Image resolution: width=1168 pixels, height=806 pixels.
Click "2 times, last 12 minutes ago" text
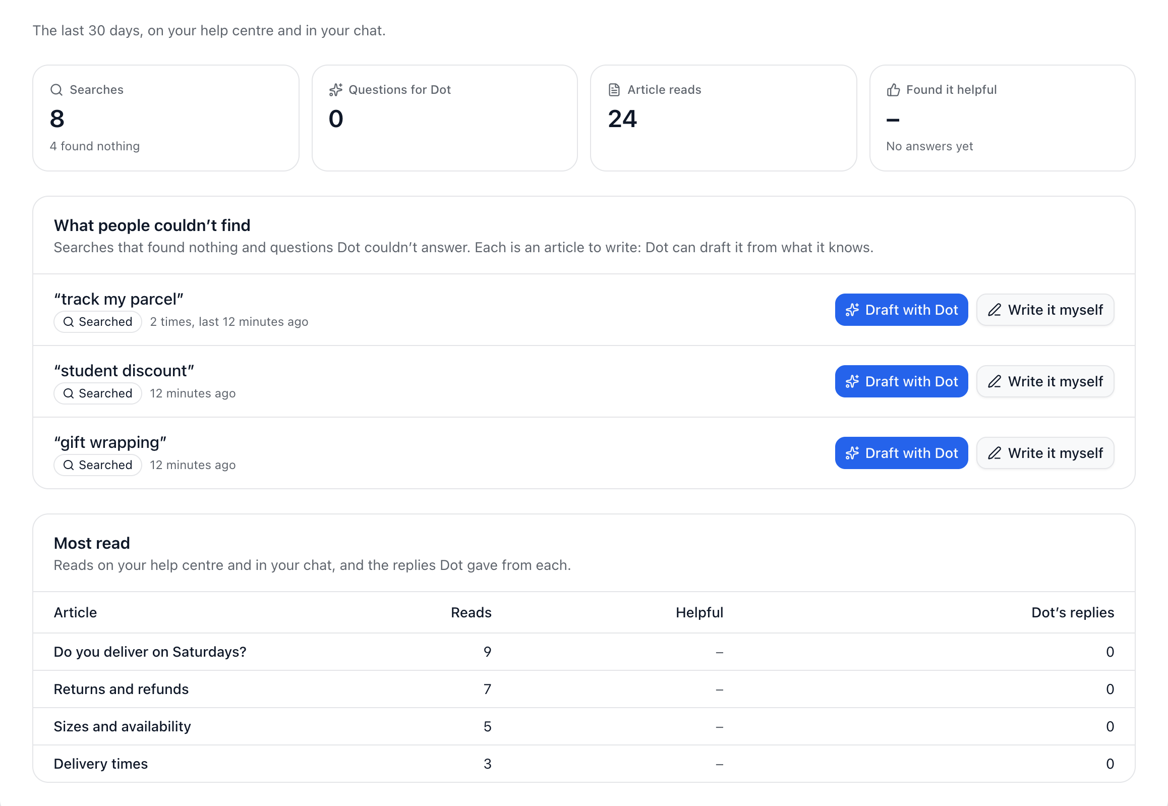[x=229, y=322]
